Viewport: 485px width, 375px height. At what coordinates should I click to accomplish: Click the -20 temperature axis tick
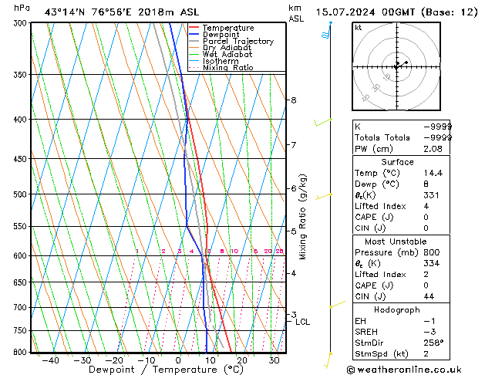click(x=114, y=360)
